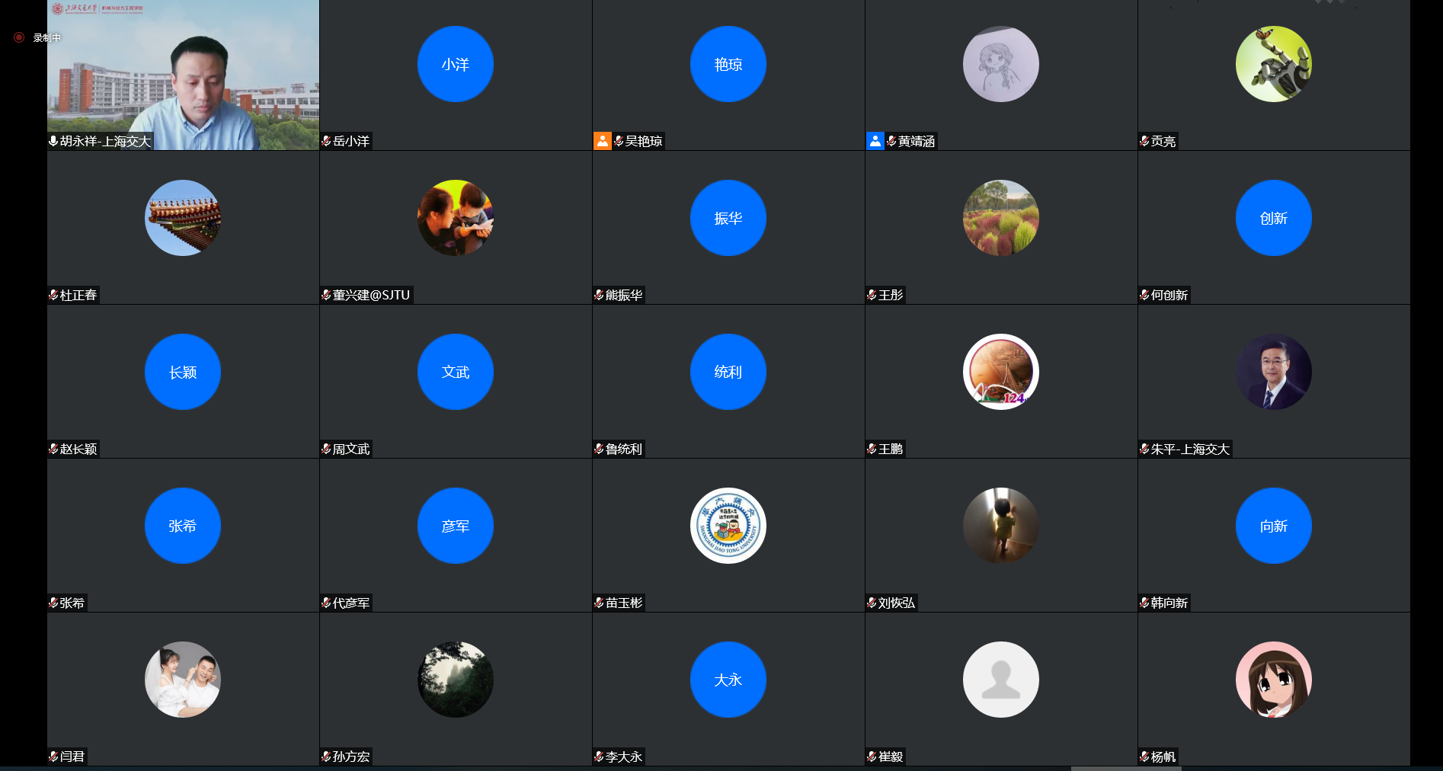This screenshot has width=1443, height=771.
Task: Select the 小洋 blue avatar circle
Action: point(455,64)
